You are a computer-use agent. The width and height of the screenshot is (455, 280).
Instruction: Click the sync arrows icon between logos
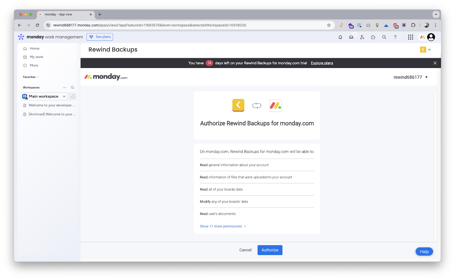(257, 106)
